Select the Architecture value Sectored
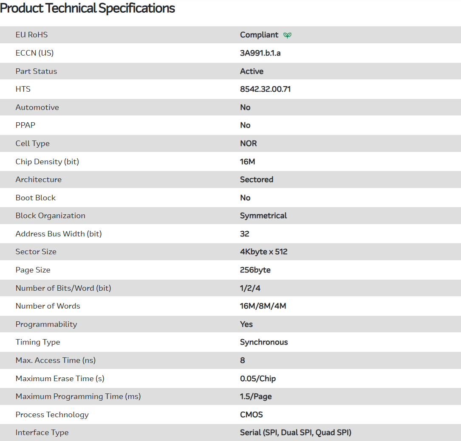Screen dimensions: 461x441 [x=256, y=180]
